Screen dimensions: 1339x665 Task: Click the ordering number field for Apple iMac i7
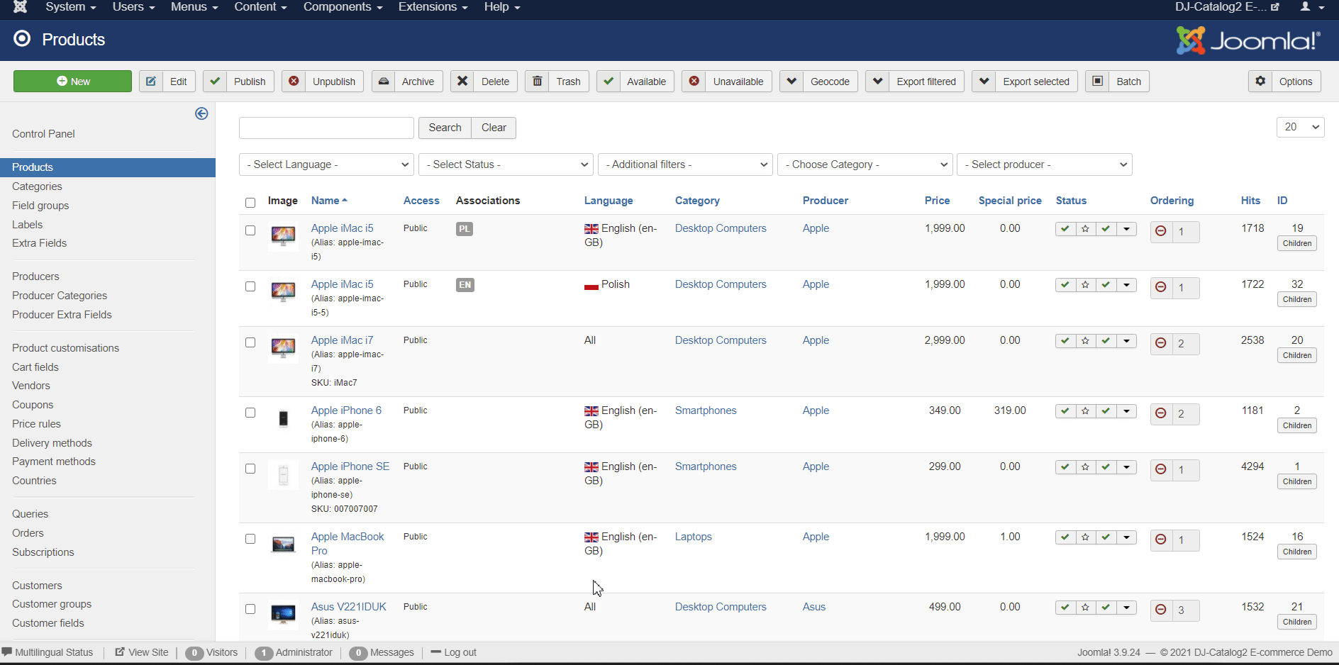[x=1185, y=343]
